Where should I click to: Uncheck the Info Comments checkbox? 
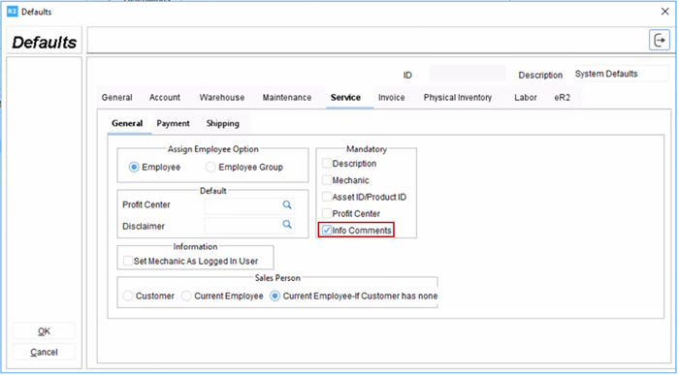tap(327, 230)
